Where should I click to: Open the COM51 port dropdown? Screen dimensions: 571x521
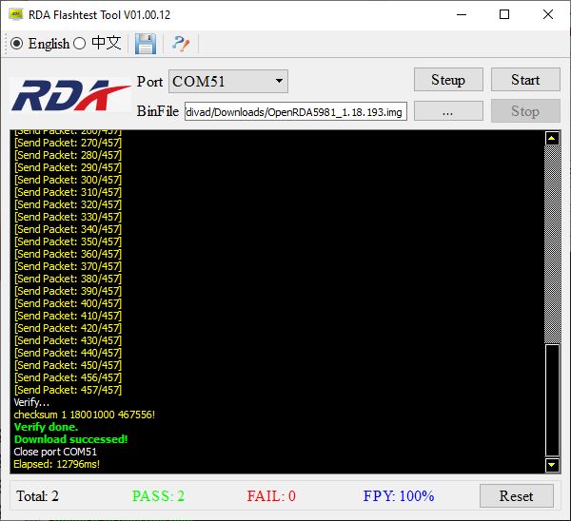coord(228,82)
